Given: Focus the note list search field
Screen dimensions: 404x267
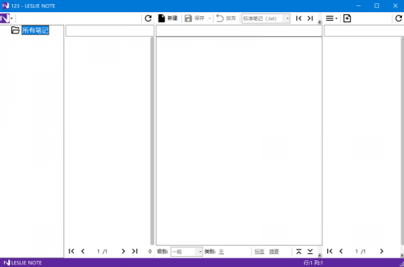Looking at the screenshot, I should (x=110, y=31).
